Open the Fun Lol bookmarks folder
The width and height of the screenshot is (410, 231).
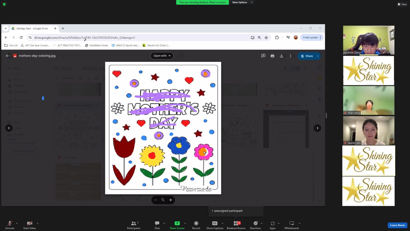(11, 45)
